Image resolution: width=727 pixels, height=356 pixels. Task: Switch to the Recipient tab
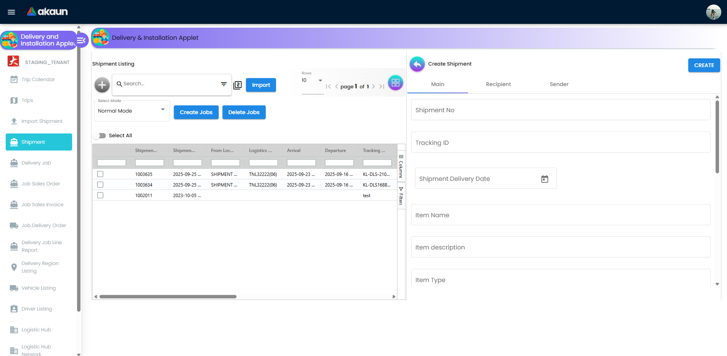coord(498,84)
